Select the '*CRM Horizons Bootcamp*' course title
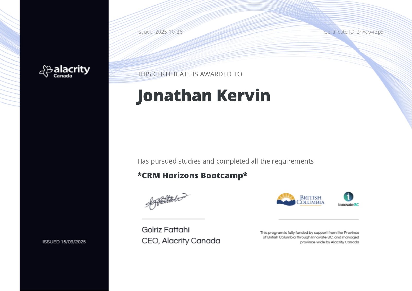 click(x=192, y=176)
